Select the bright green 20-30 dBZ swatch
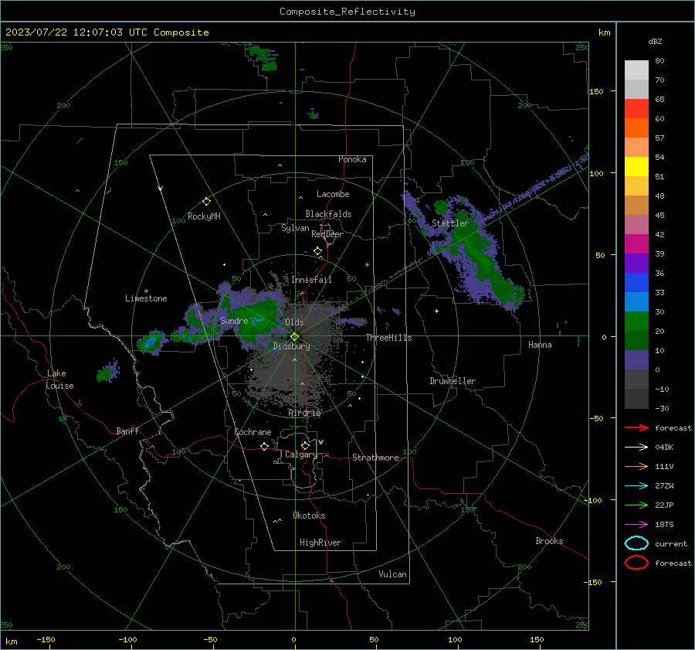Image resolution: width=695 pixels, height=650 pixels. point(636,322)
